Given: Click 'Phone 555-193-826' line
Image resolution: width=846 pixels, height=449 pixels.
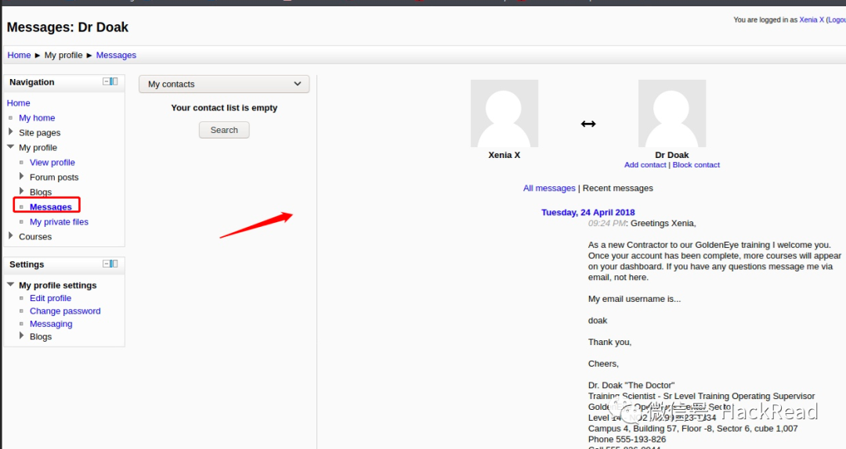Looking at the screenshot, I should (x=627, y=440).
